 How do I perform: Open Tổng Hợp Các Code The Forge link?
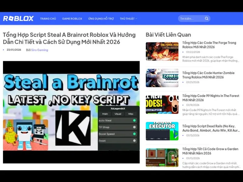tap(209, 45)
